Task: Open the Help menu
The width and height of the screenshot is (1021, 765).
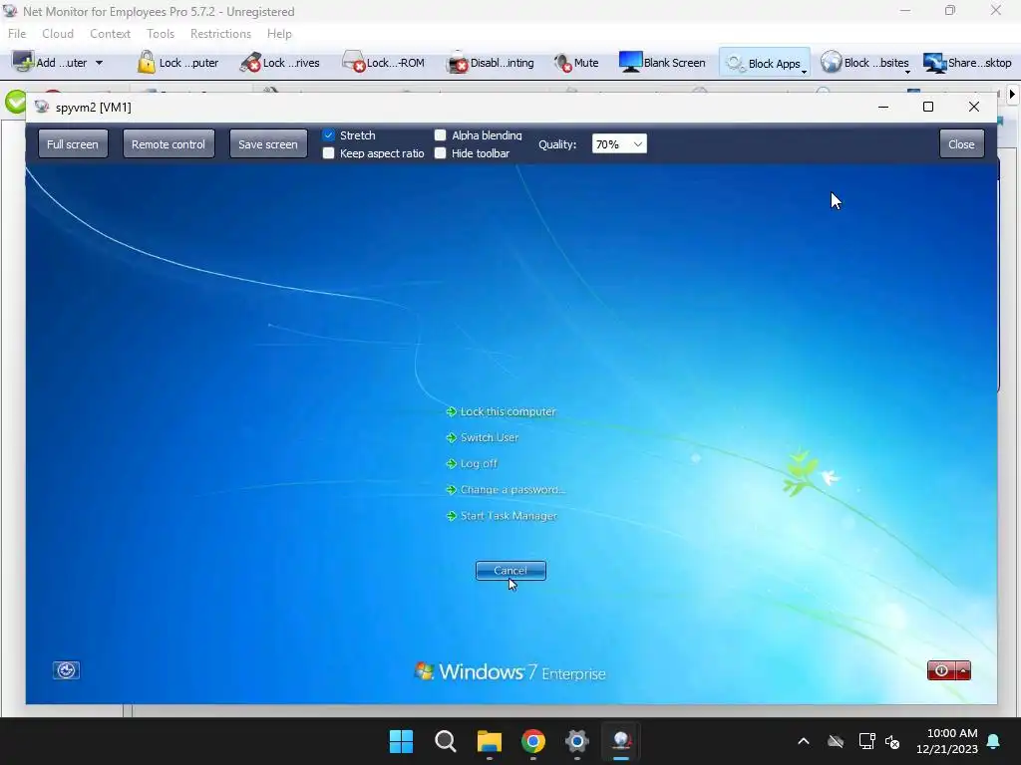Action: point(279,33)
